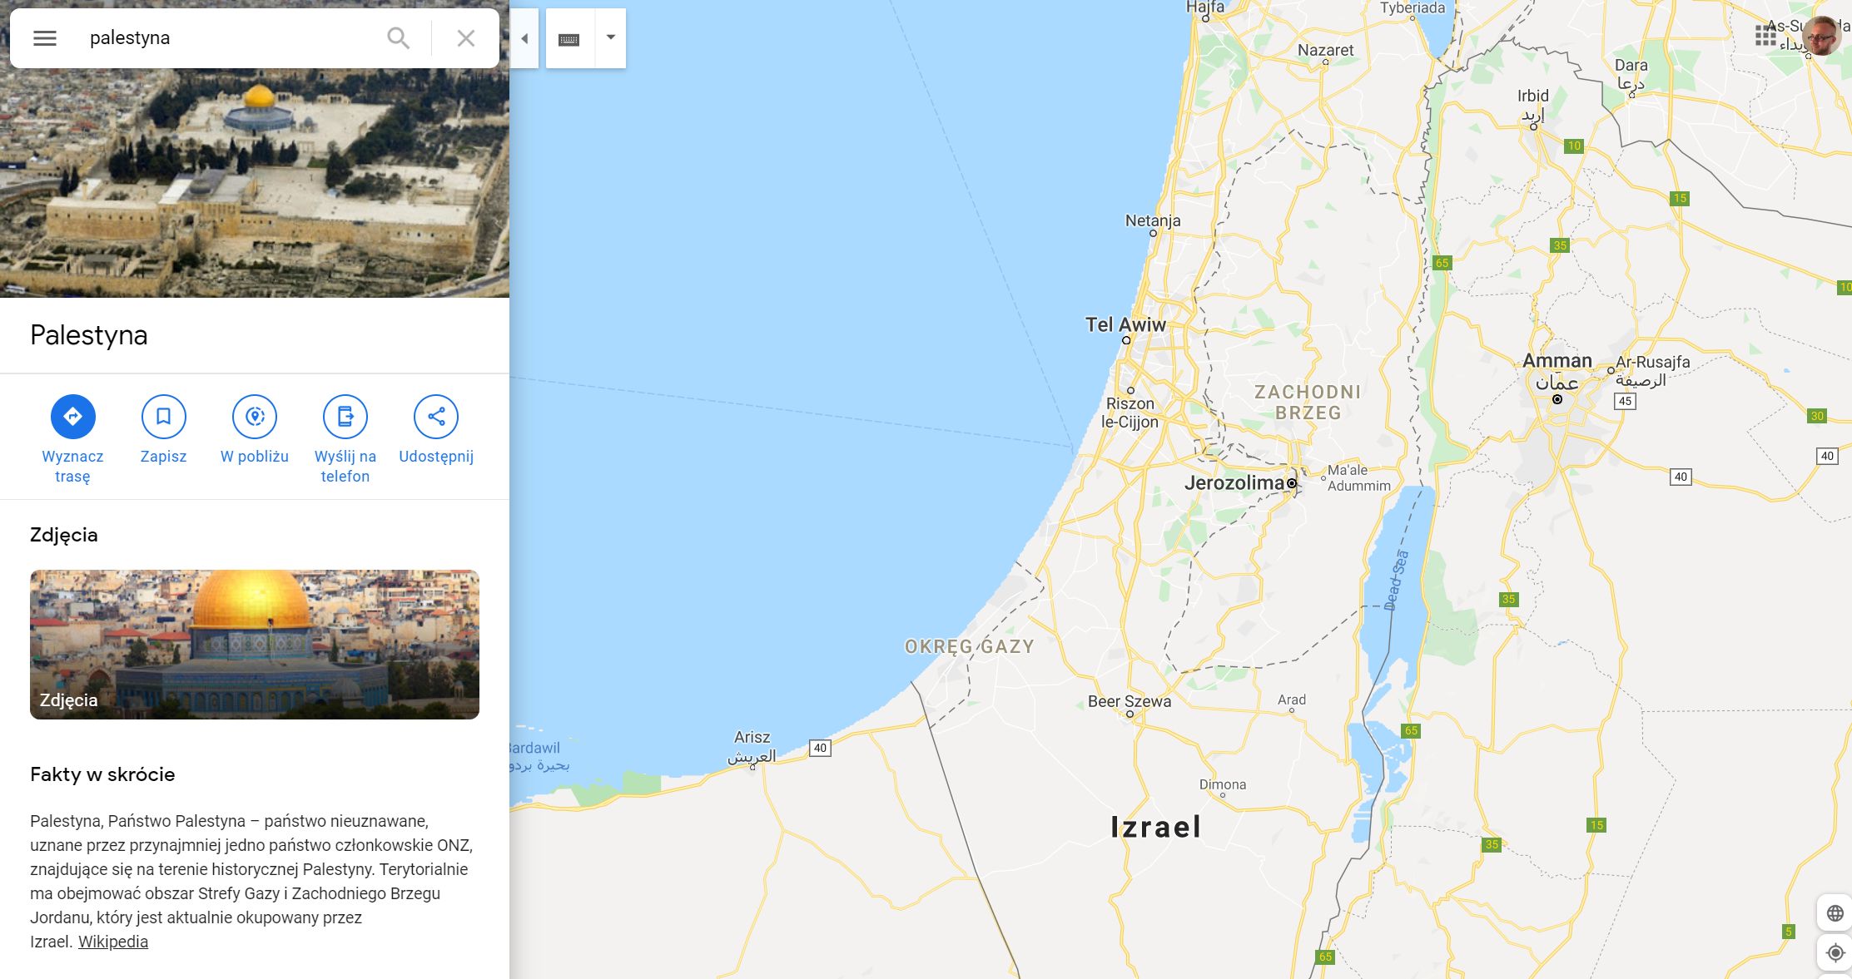This screenshot has width=1852, height=979.
Task: Click Wyznacz trasę directions icon
Action: 73,417
